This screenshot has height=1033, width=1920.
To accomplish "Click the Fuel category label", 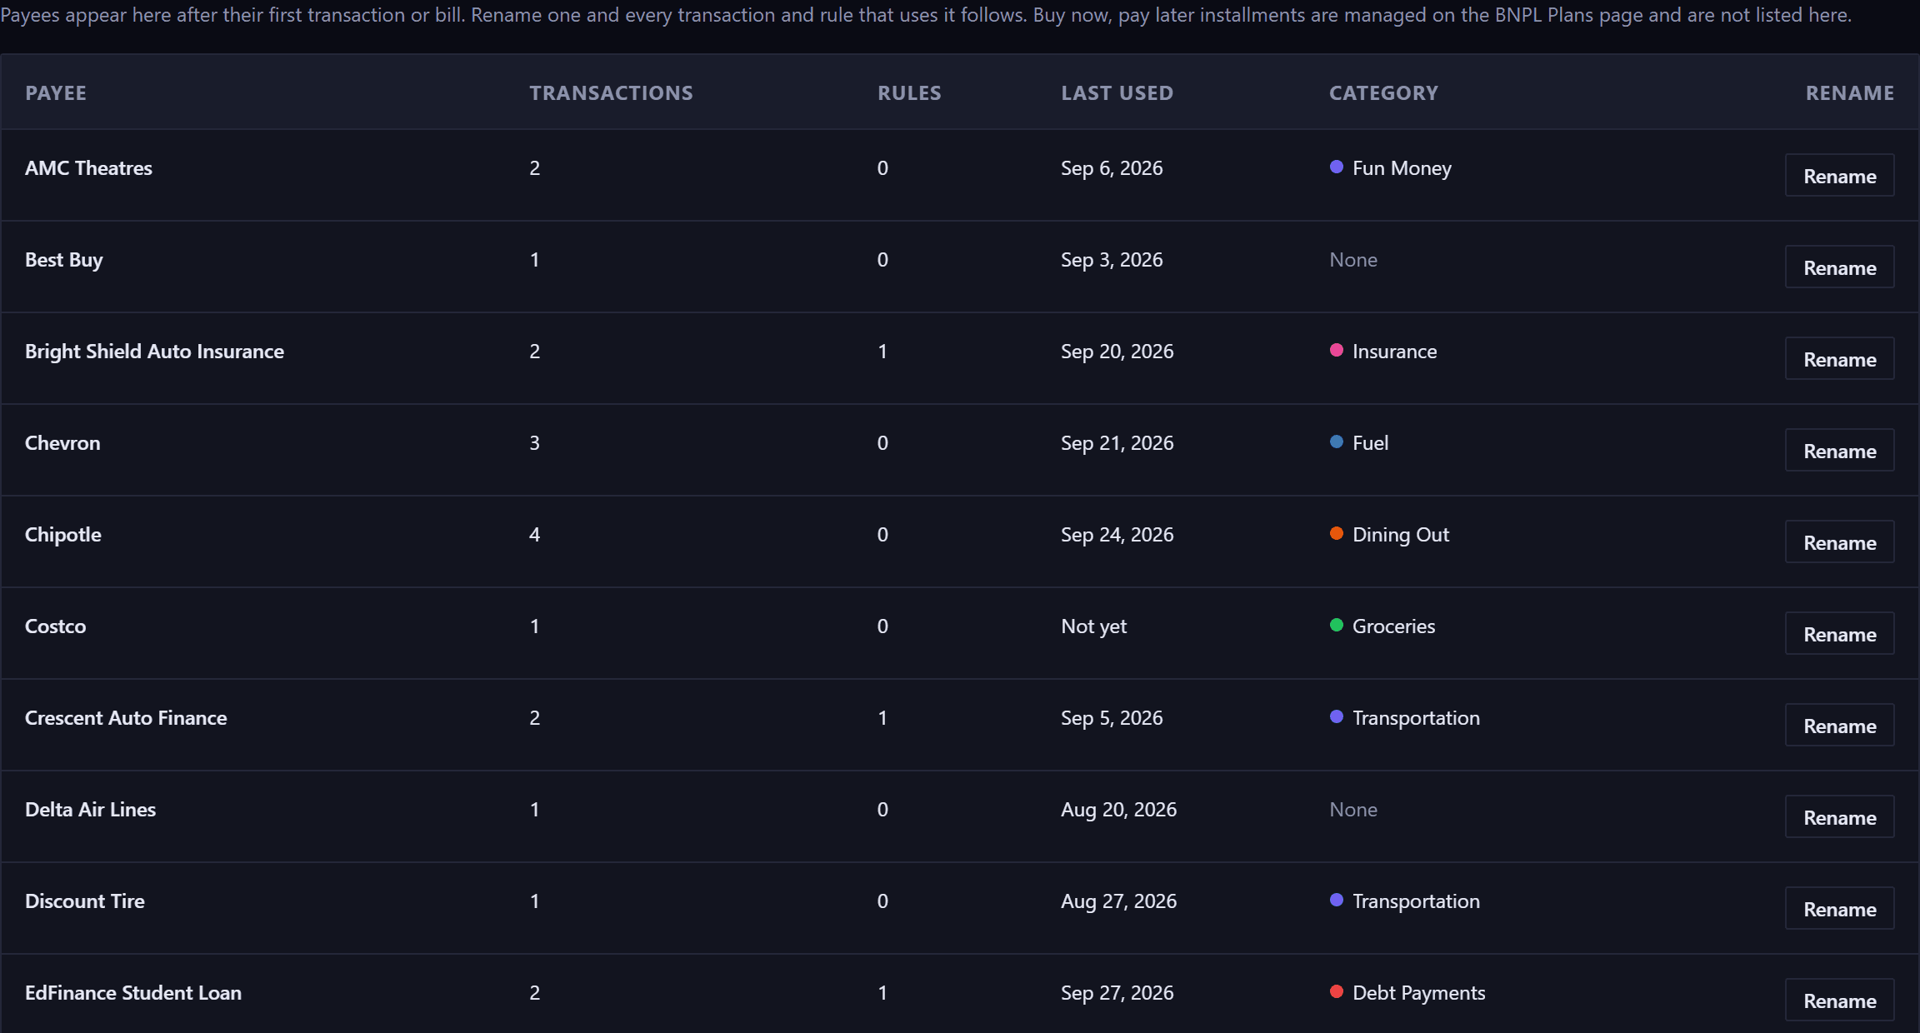I will (x=1370, y=443).
